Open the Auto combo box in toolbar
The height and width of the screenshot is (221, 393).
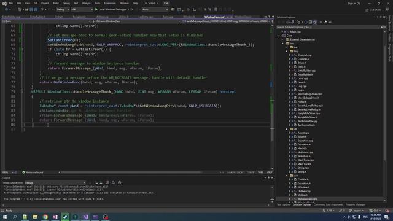tap(155, 10)
